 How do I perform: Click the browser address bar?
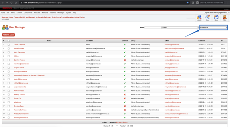[x=103, y=3]
